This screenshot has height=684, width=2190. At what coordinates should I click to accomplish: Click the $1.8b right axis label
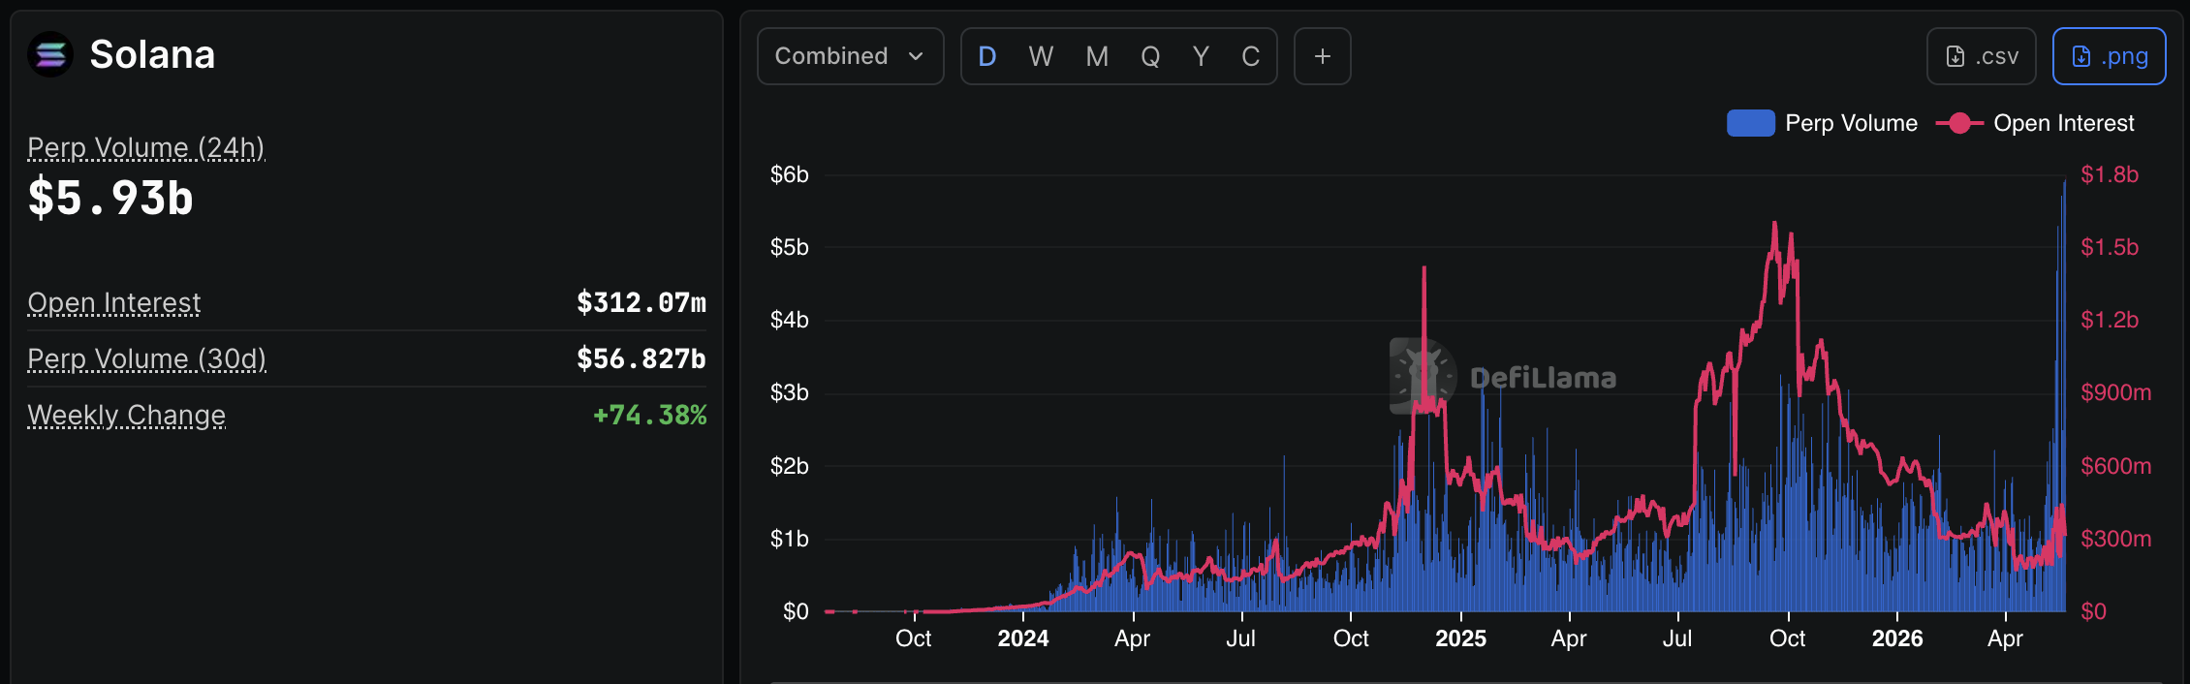(x=2110, y=174)
